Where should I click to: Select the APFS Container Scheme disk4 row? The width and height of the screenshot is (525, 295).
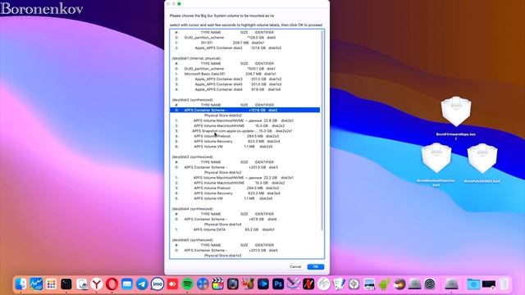pyautogui.click(x=244, y=219)
